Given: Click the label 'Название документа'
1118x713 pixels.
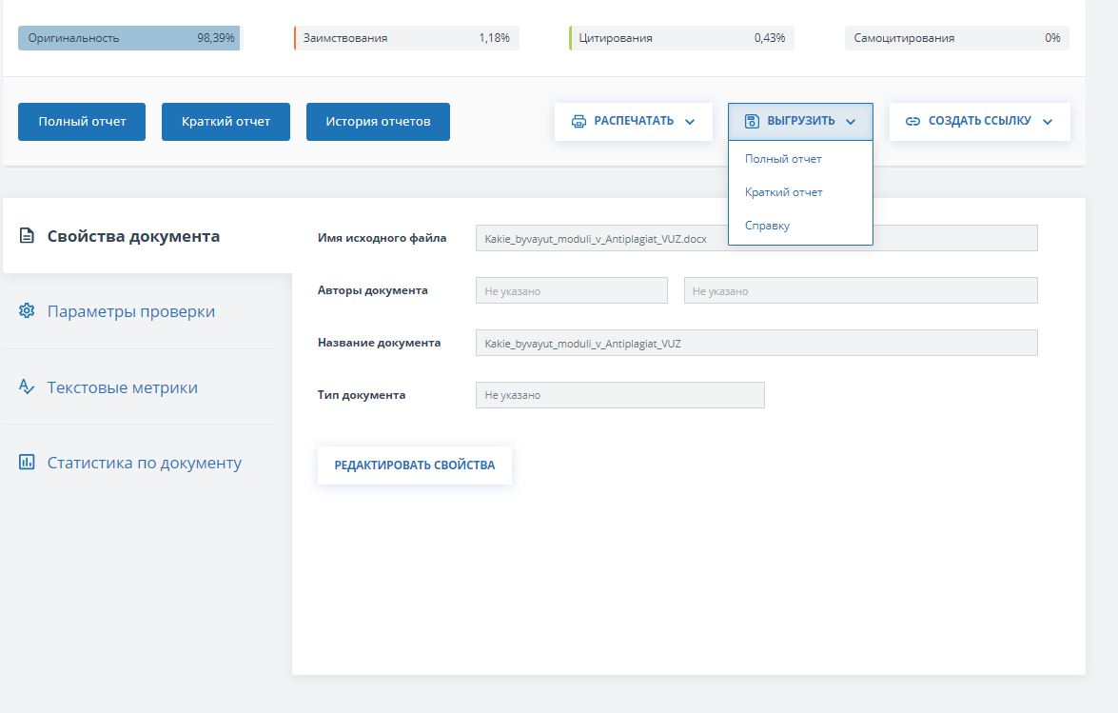Looking at the screenshot, I should (x=380, y=343).
